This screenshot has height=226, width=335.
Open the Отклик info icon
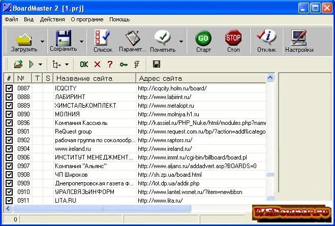pos(266,38)
